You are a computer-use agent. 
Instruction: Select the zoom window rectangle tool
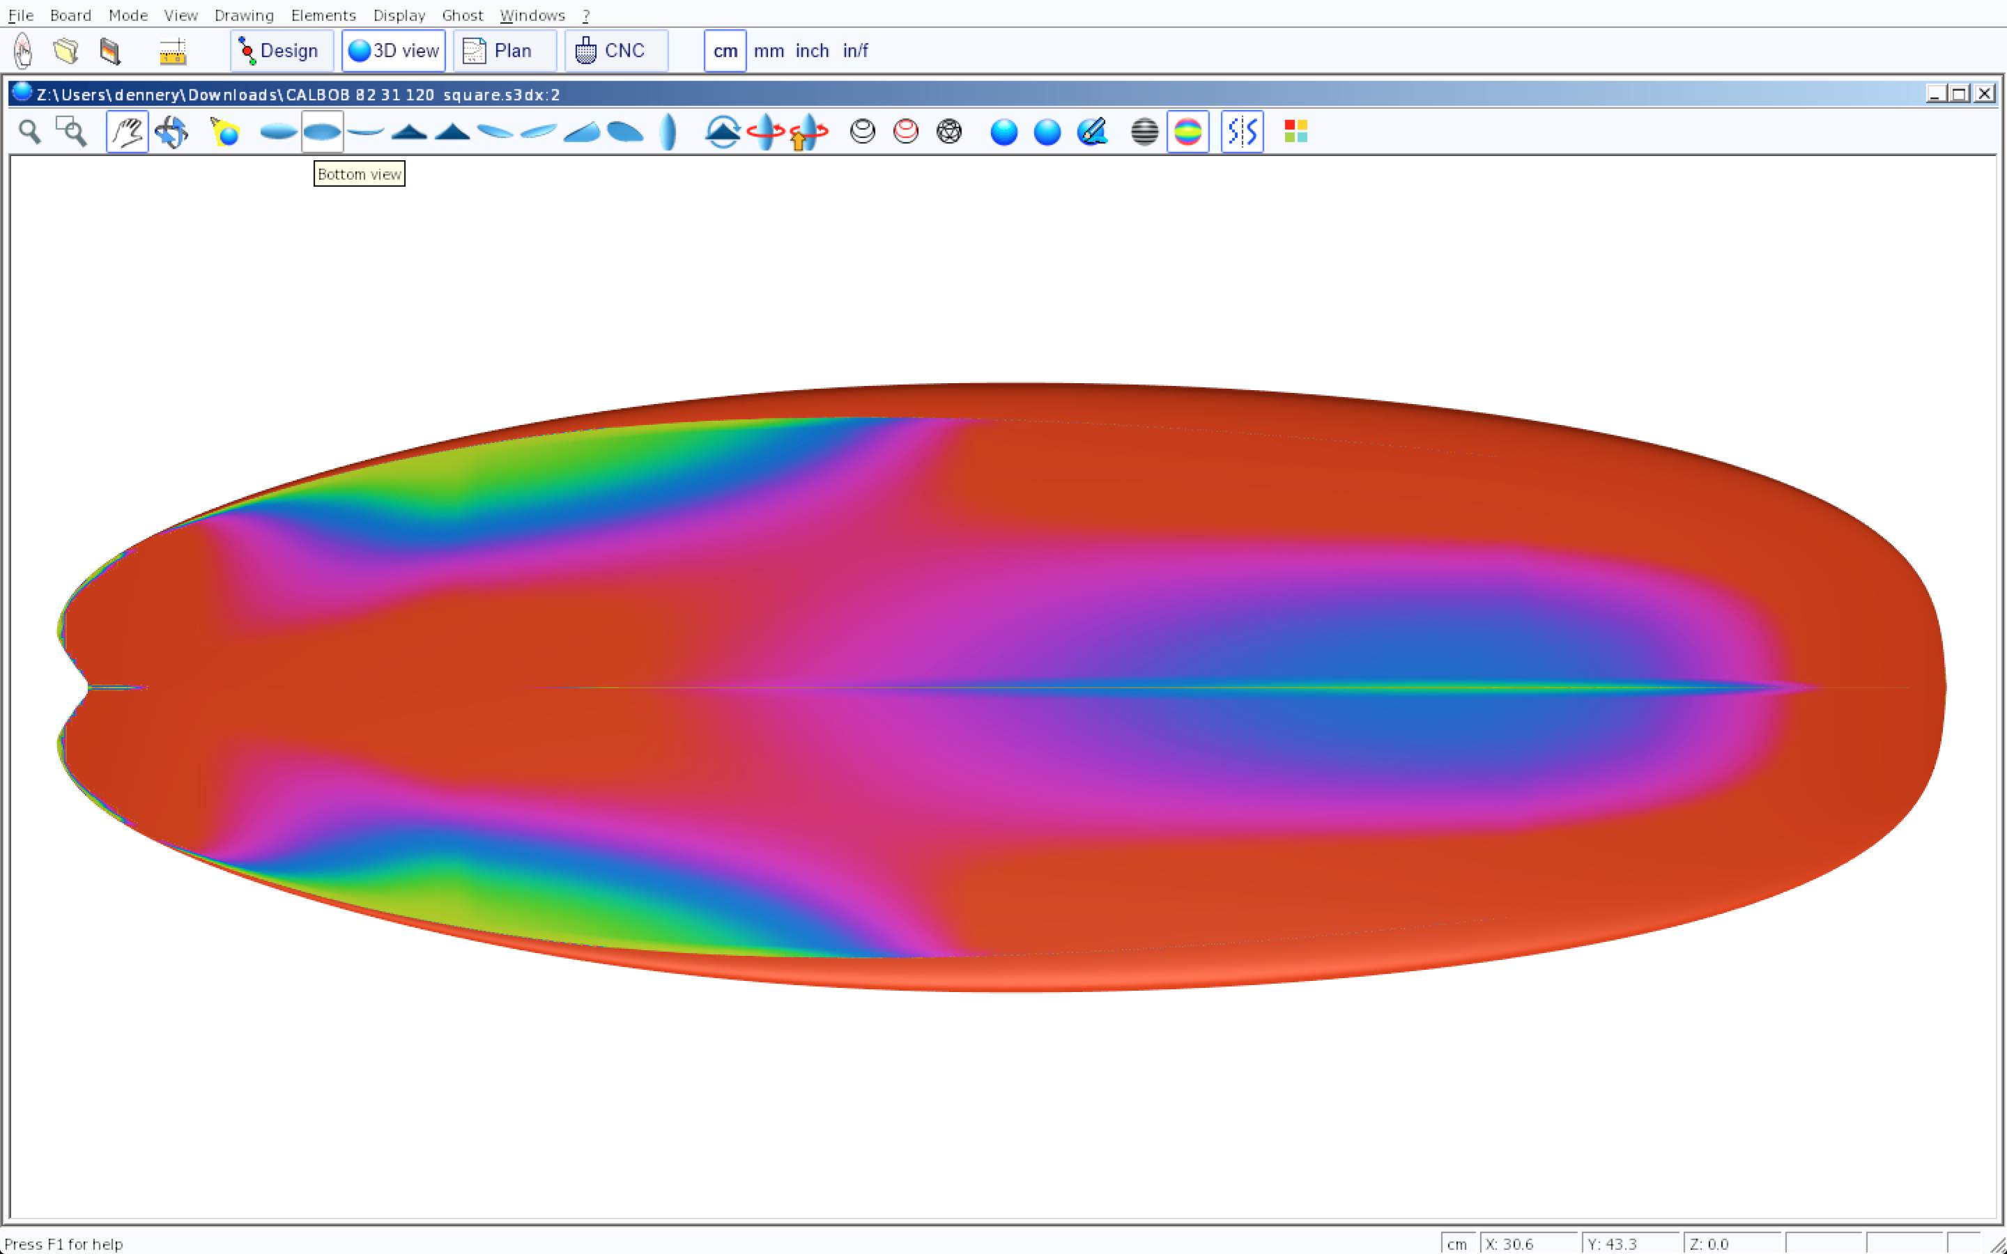[x=71, y=132]
